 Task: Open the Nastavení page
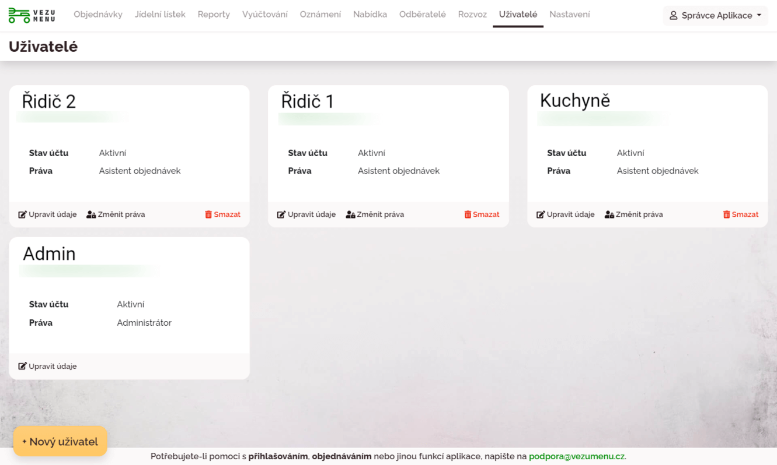(x=569, y=14)
